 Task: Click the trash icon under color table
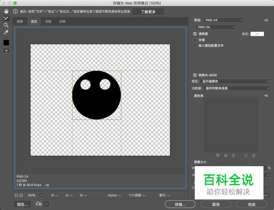253,155
